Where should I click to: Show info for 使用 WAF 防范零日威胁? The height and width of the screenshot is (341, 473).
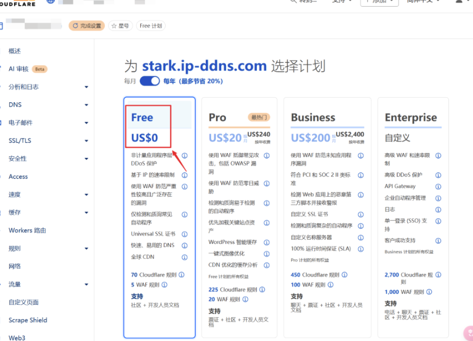(x=267, y=183)
